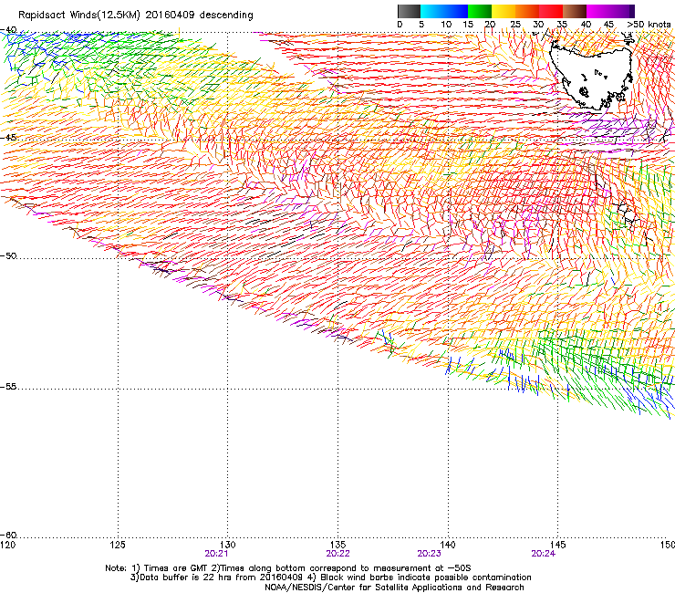Click the green 15–20 knots legend segment
This screenshot has width=675, height=593.
[x=480, y=11]
